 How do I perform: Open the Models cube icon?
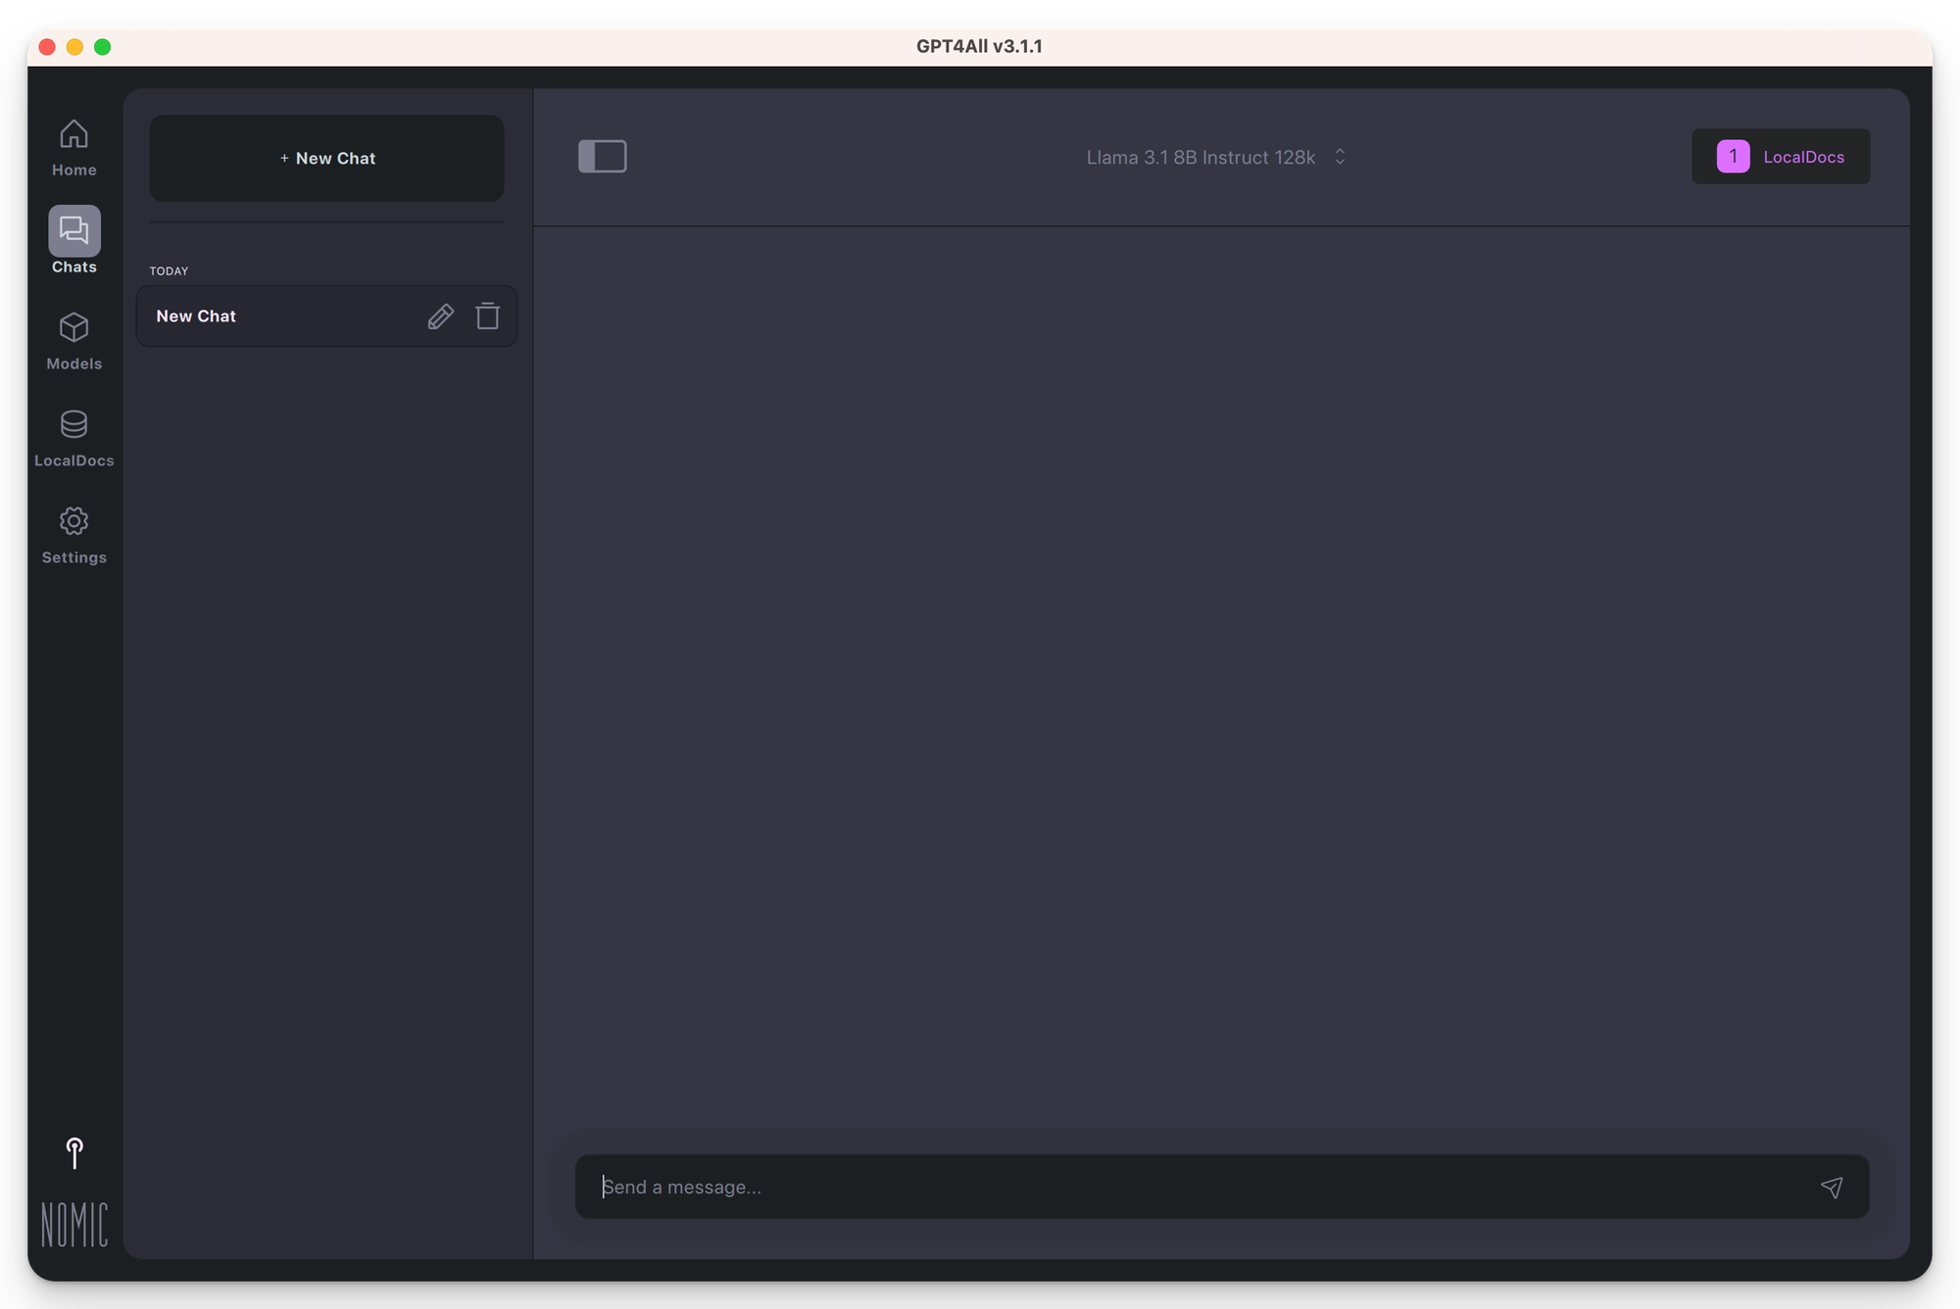point(73,327)
